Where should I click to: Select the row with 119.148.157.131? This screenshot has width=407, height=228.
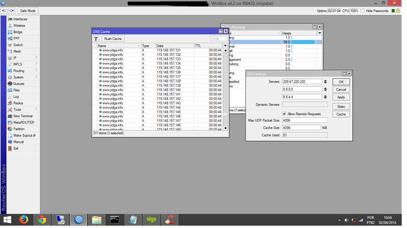point(158,50)
